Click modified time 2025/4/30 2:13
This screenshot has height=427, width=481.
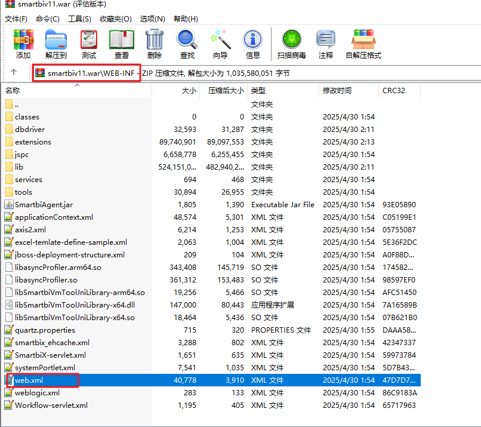(349, 142)
